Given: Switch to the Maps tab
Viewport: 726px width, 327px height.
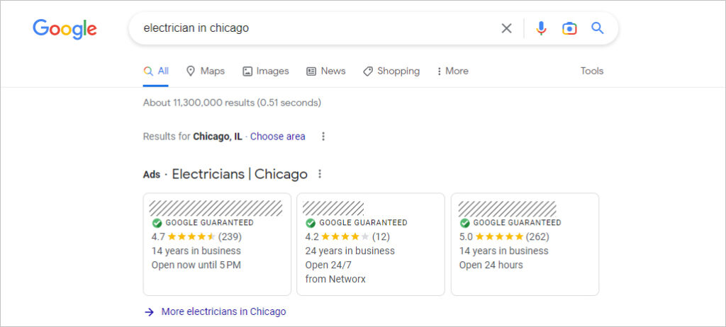Looking at the screenshot, I should [x=205, y=71].
